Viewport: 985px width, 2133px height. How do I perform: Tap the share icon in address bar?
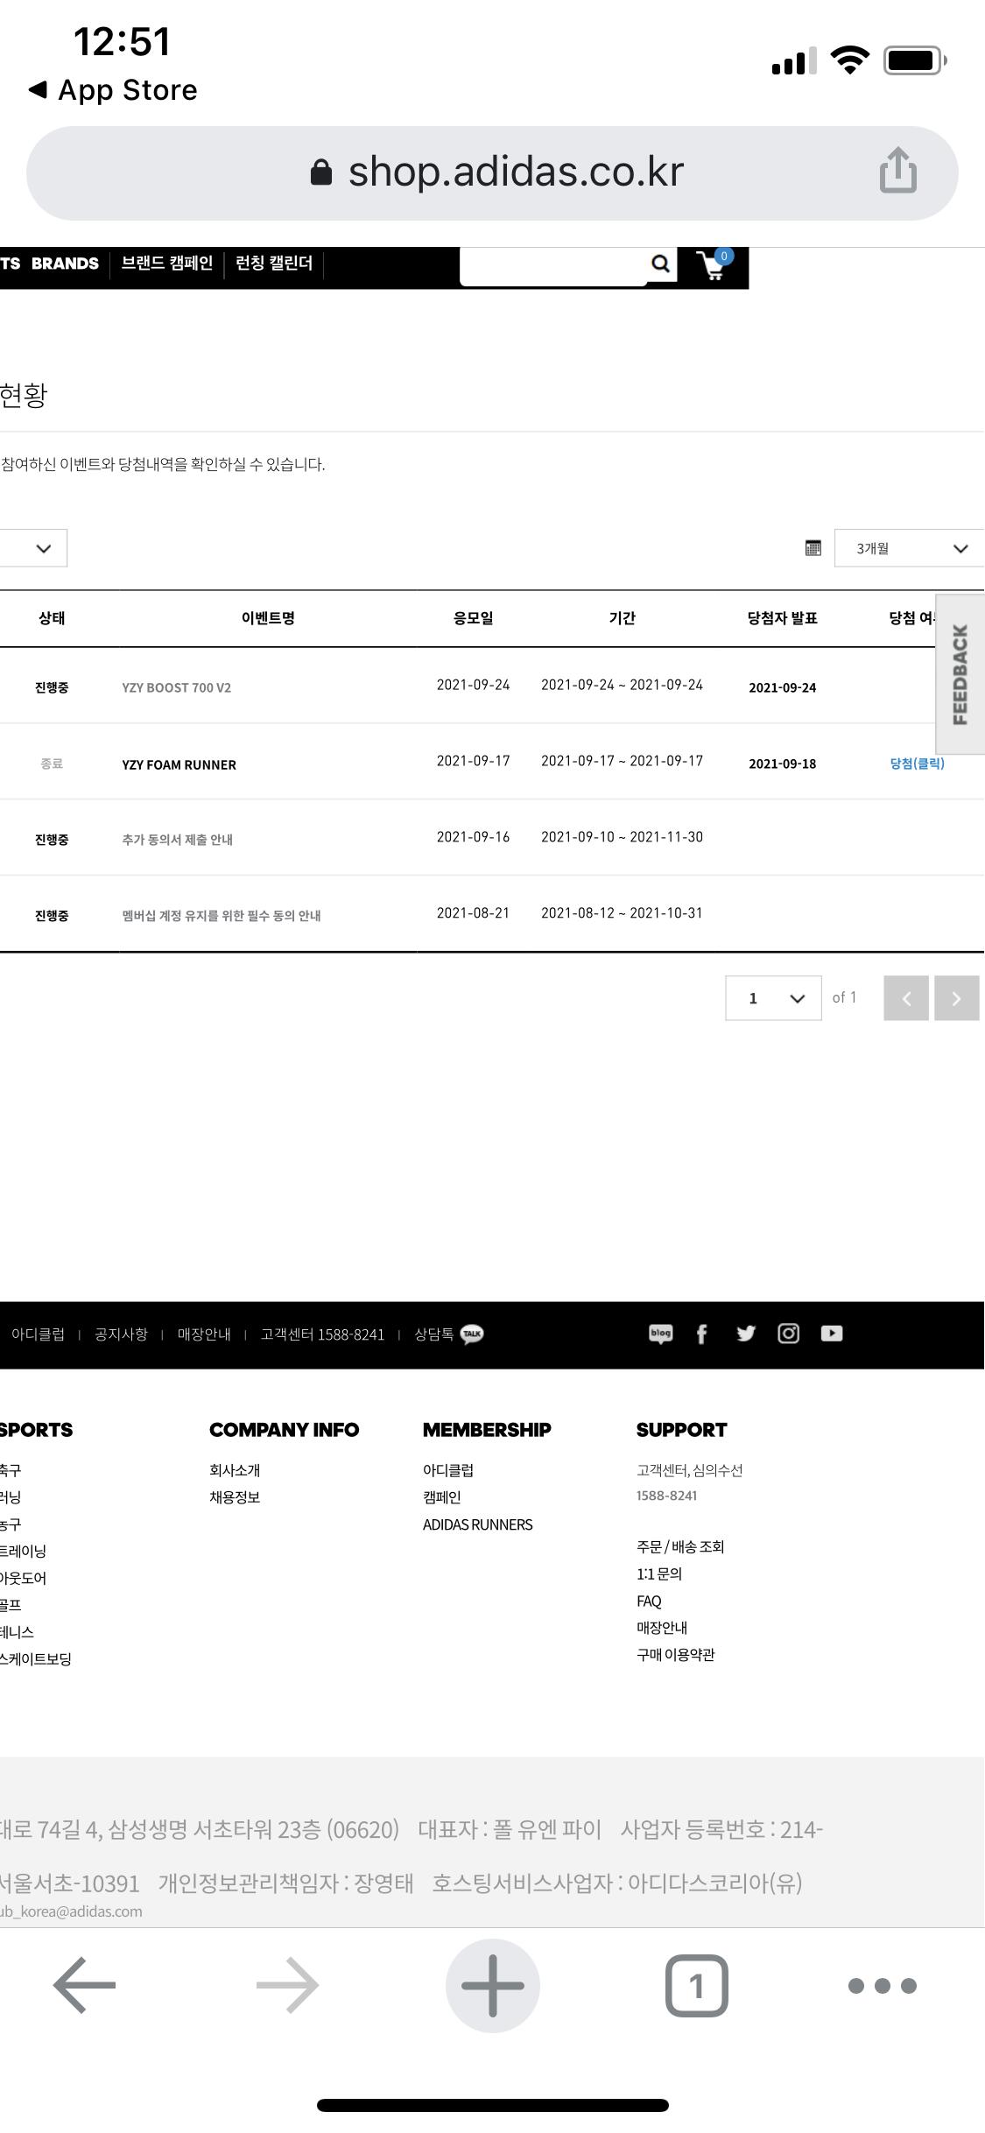pos(897,171)
